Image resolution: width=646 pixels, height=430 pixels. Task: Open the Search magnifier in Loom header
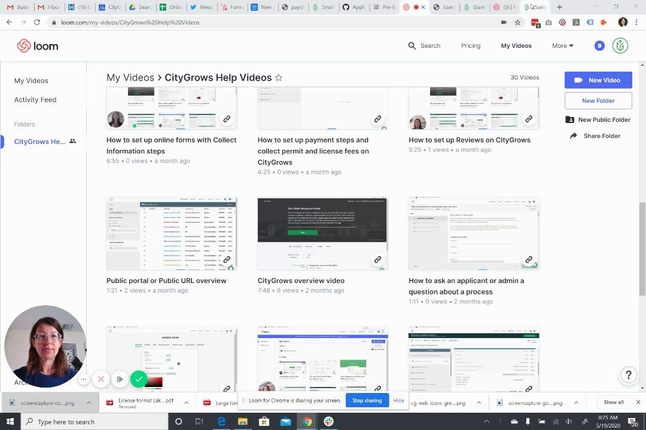(412, 45)
